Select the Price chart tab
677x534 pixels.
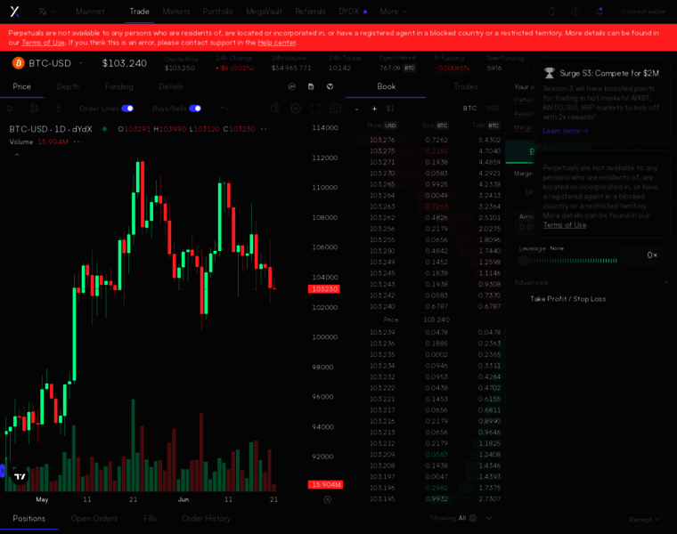[x=21, y=86]
